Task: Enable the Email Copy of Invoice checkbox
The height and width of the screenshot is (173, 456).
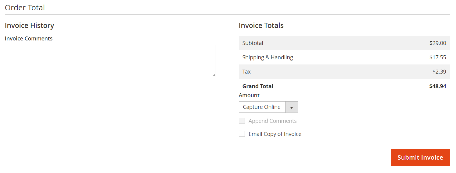Action: [x=242, y=134]
